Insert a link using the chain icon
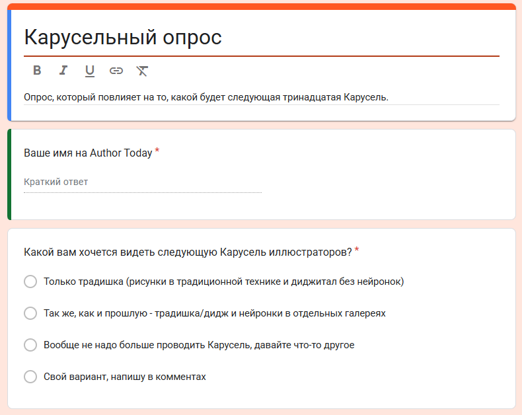The image size is (522, 415). tap(116, 71)
